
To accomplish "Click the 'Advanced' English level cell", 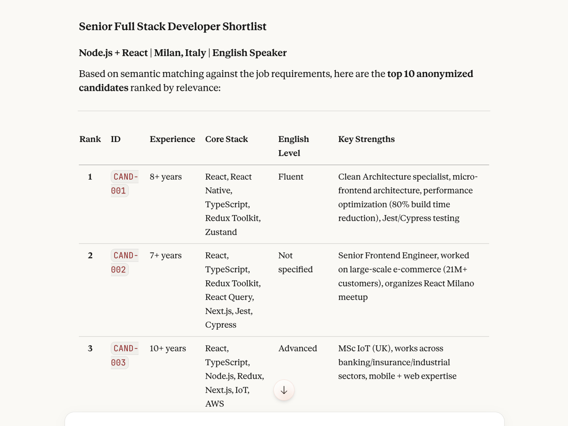I will (x=297, y=349).
